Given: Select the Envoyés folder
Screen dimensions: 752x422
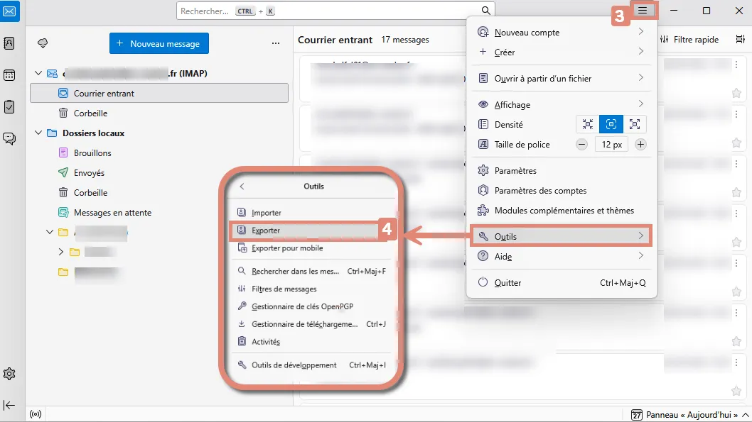Looking at the screenshot, I should (159, 173).
